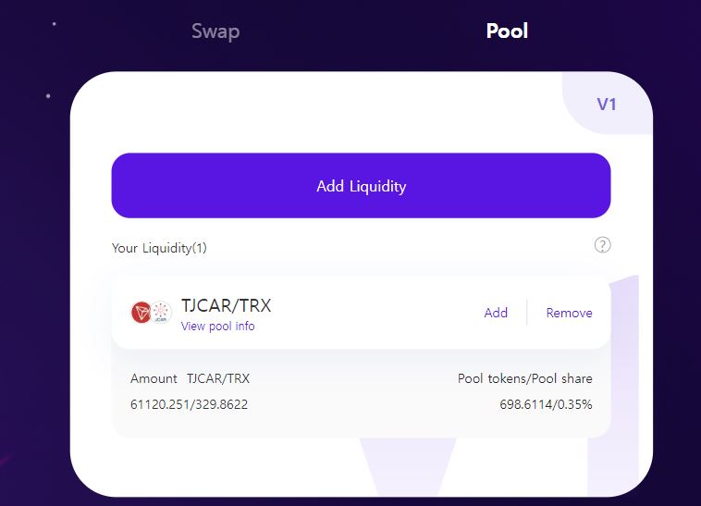Click the empty TJCAR/TRX card area
Viewport: 701px width, 506px height.
[x=375, y=313]
